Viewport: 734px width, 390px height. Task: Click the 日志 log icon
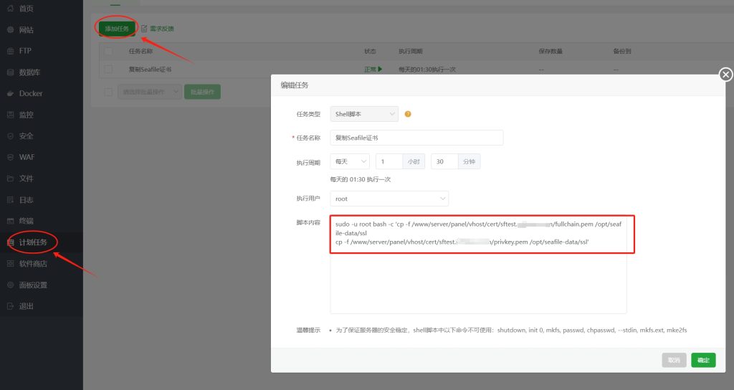(x=10, y=200)
